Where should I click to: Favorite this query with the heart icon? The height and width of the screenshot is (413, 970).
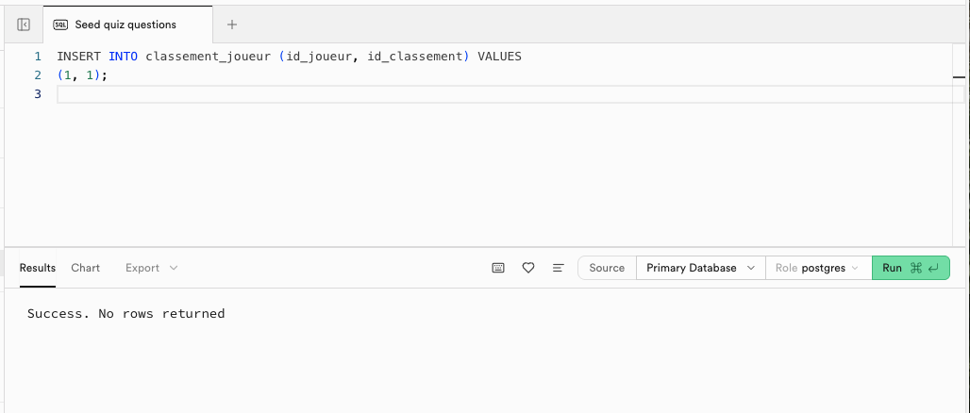pos(528,268)
